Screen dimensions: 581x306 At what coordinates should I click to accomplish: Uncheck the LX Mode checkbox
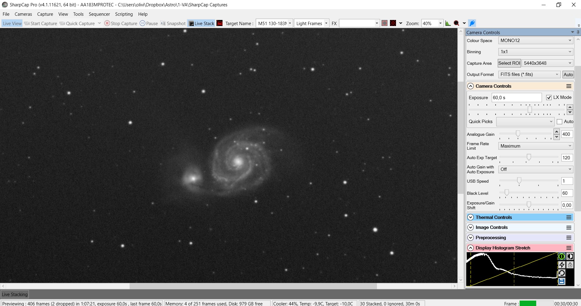pyautogui.click(x=549, y=97)
